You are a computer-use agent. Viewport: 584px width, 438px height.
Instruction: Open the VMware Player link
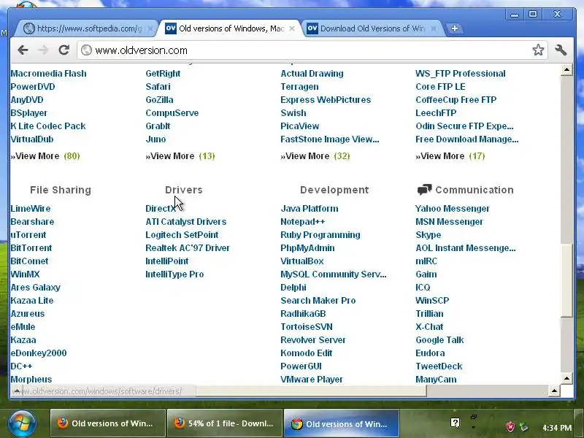(312, 379)
